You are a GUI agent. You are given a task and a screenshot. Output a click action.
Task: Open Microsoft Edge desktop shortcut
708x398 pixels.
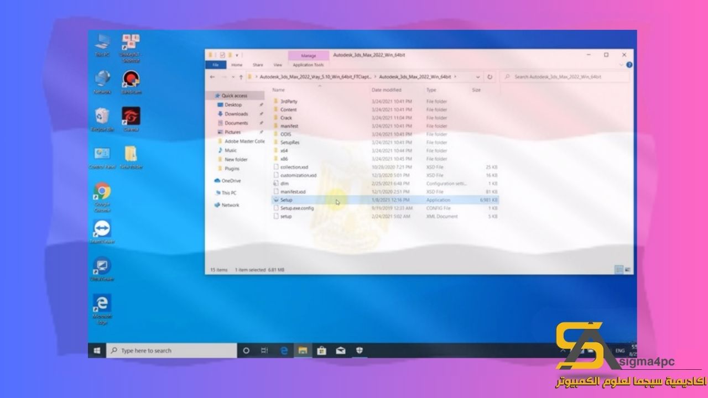coord(102,309)
